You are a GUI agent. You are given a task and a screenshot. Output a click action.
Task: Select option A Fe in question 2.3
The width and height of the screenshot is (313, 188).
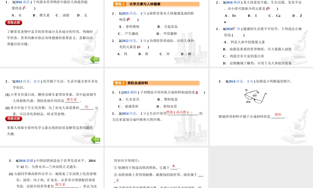click(x=230, y=16)
